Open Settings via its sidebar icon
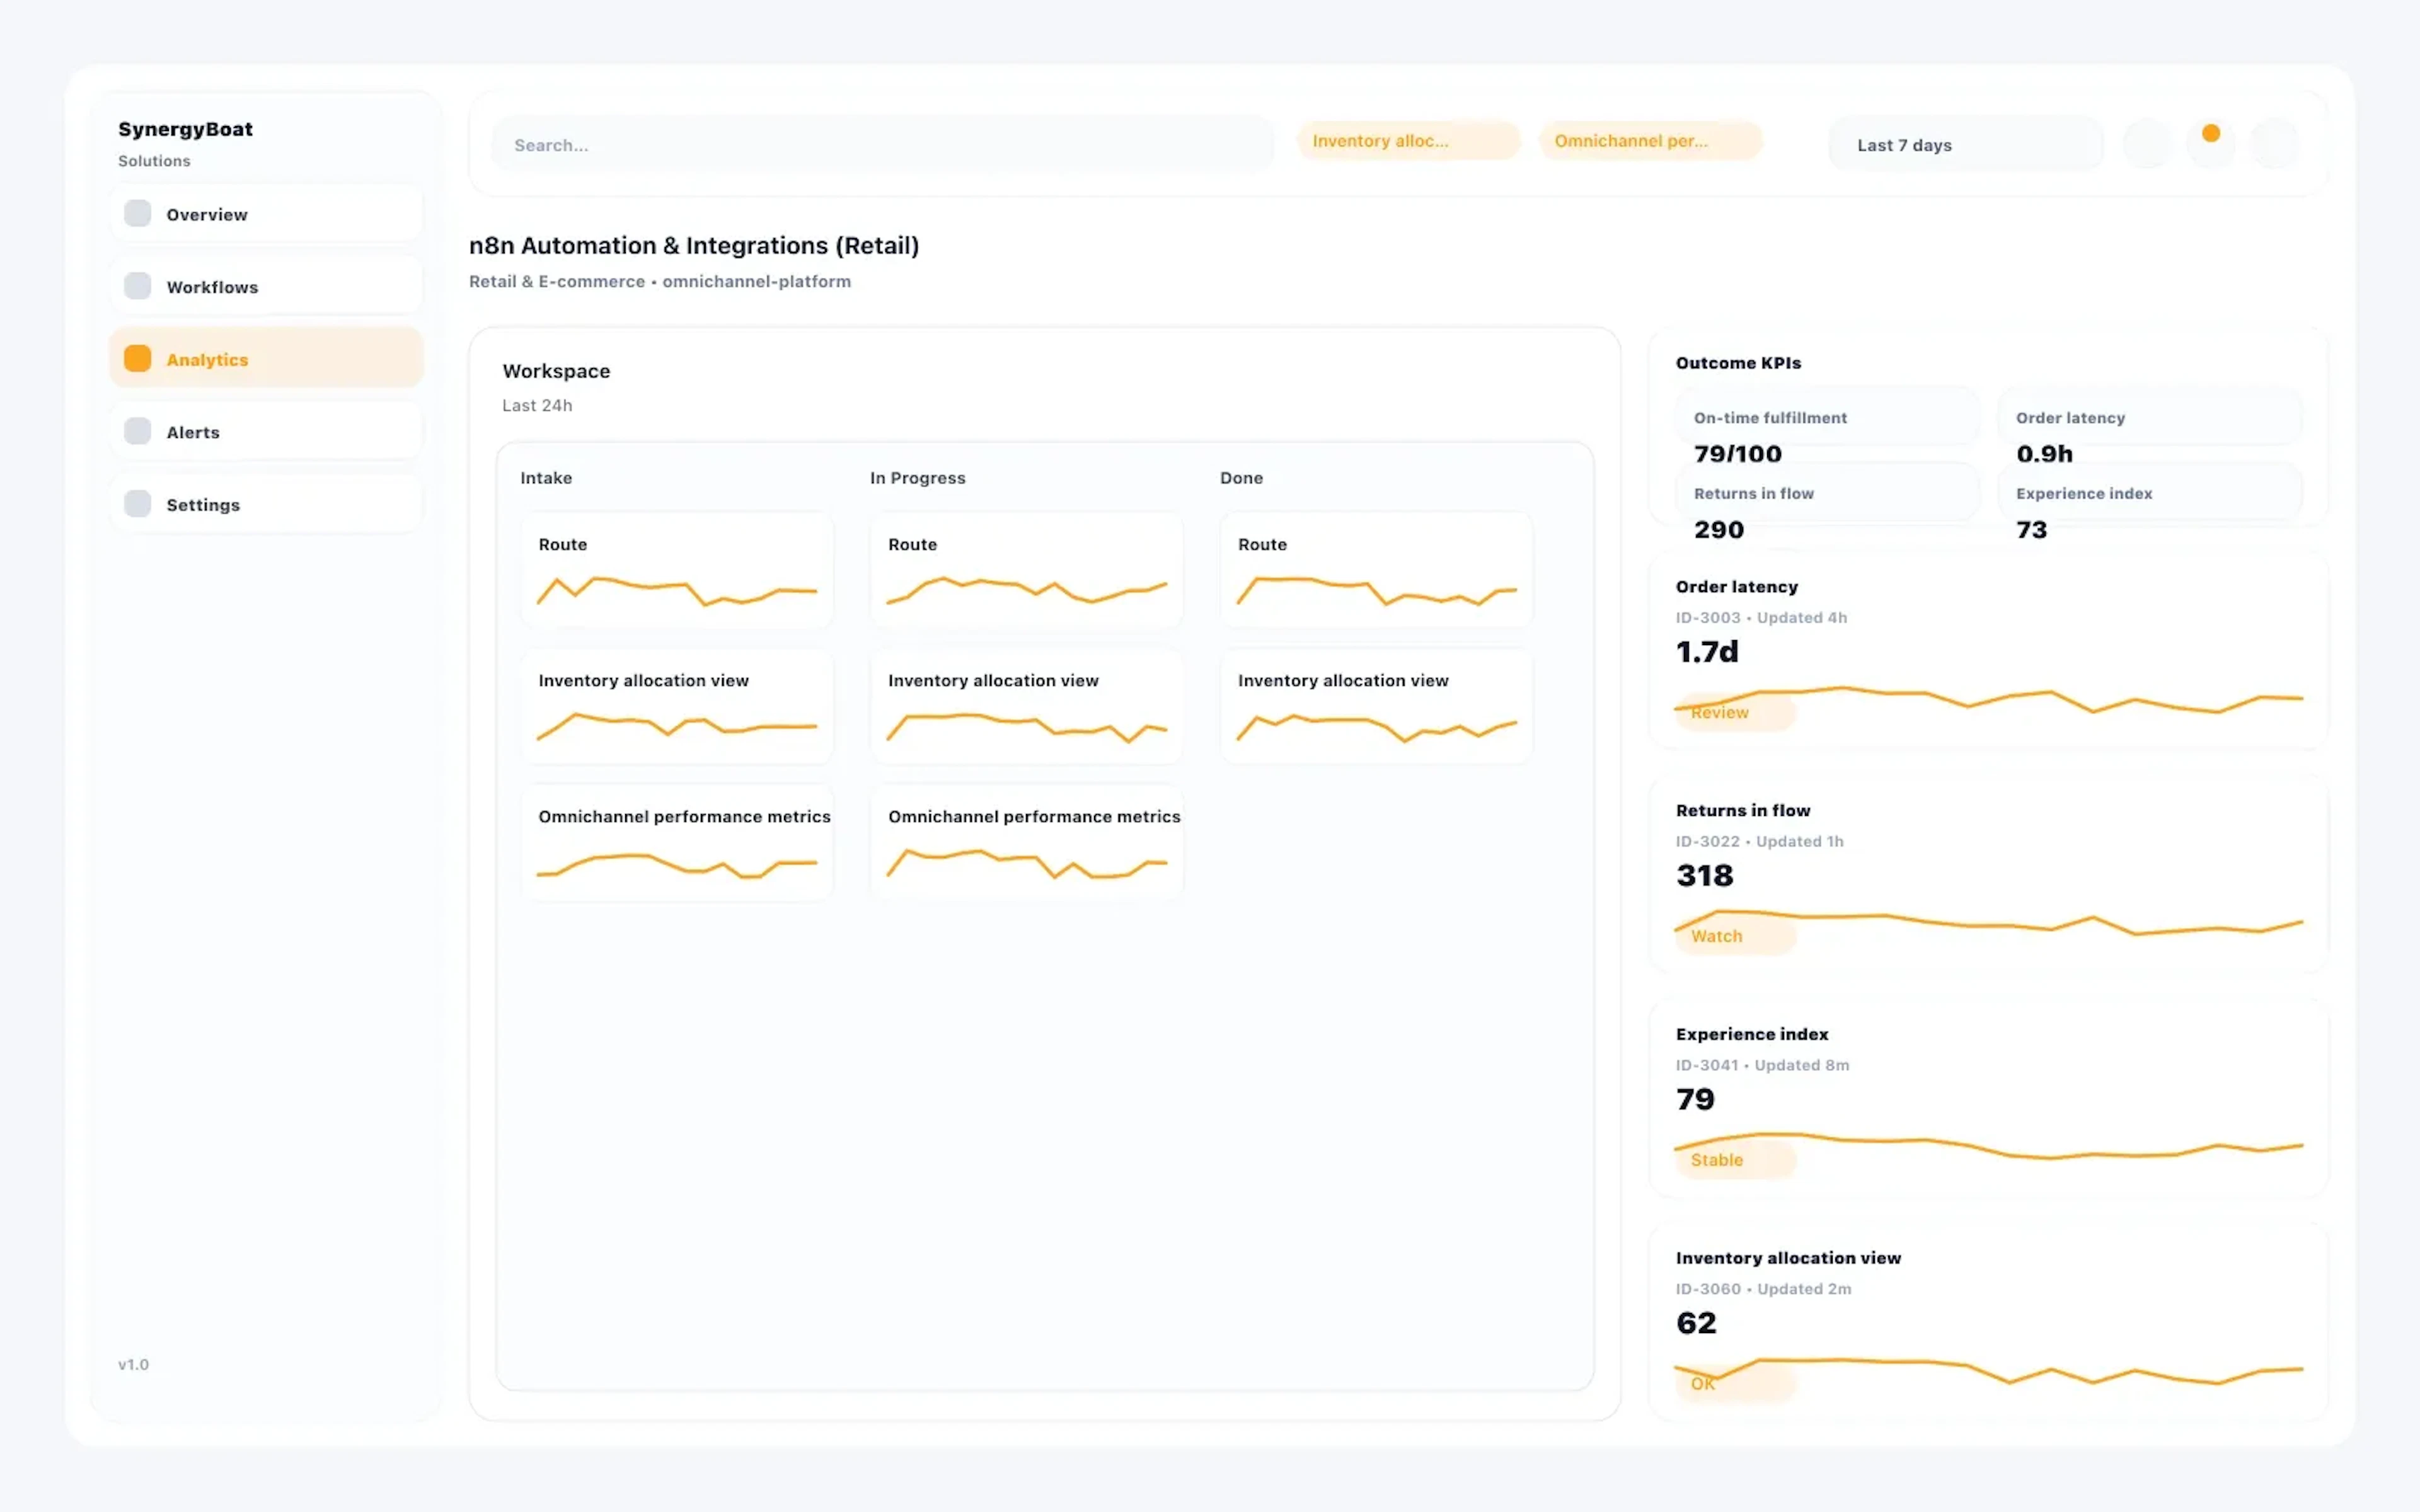This screenshot has width=2420, height=1512. click(137, 504)
